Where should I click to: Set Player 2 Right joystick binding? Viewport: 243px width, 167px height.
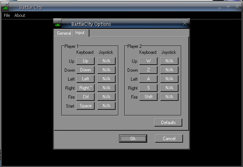click(169, 88)
